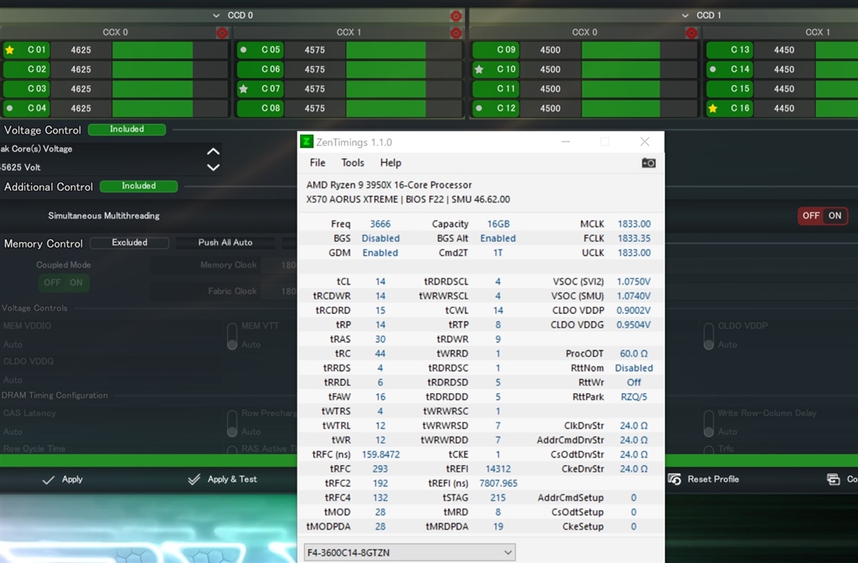Click the tRFC (ns) value 159.8472
Image resolution: width=858 pixels, height=563 pixels.
coord(381,454)
